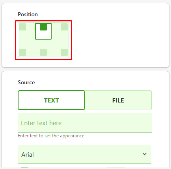The height and width of the screenshot is (169, 171).
Task: Open the Arial font dropdown
Action: (85, 154)
